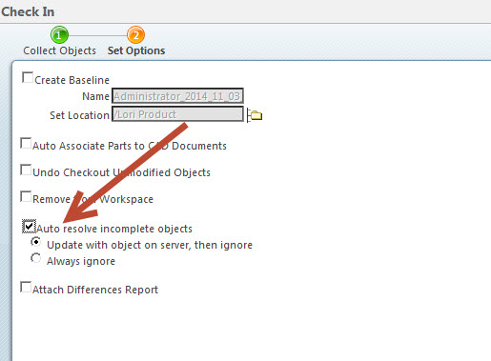Enable Remove from Workspace checkbox

pyautogui.click(x=26, y=196)
